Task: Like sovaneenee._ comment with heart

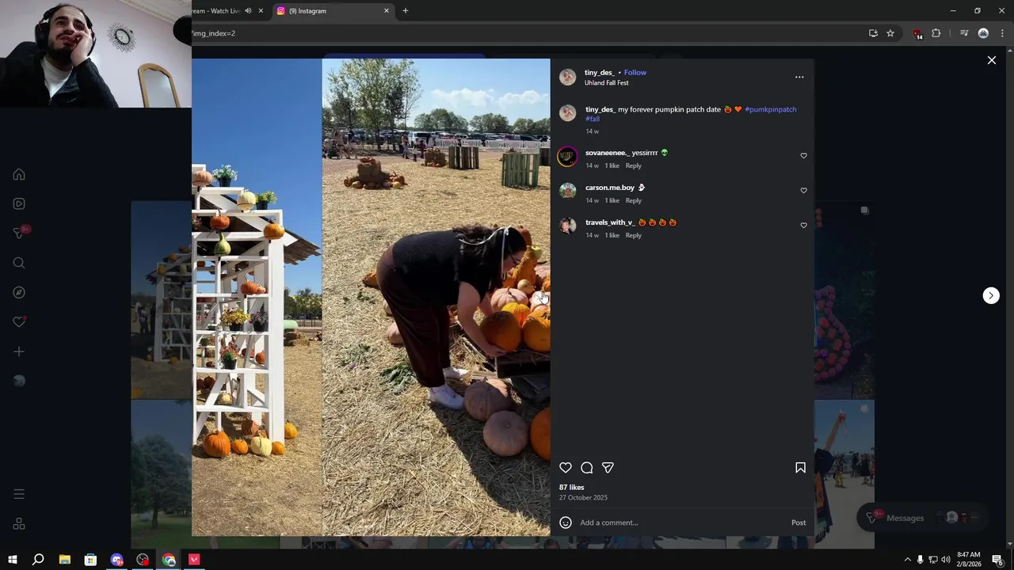Action: pyautogui.click(x=803, y=156)
